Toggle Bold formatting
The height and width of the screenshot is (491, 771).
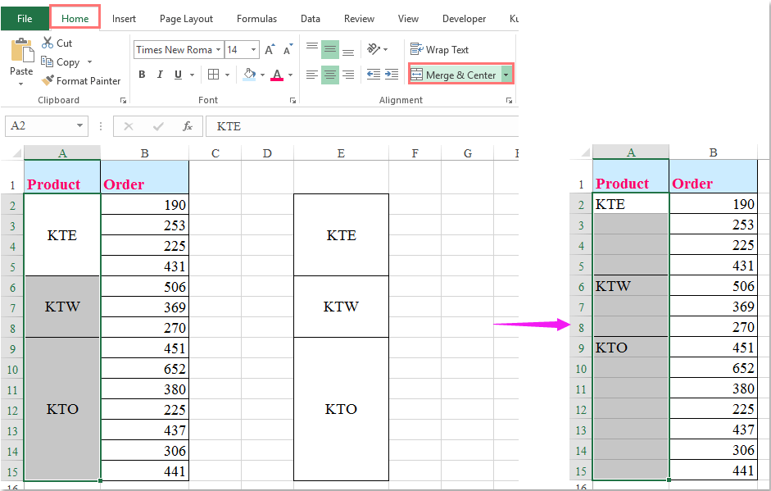pyautogui.click(x=141, y=75)
